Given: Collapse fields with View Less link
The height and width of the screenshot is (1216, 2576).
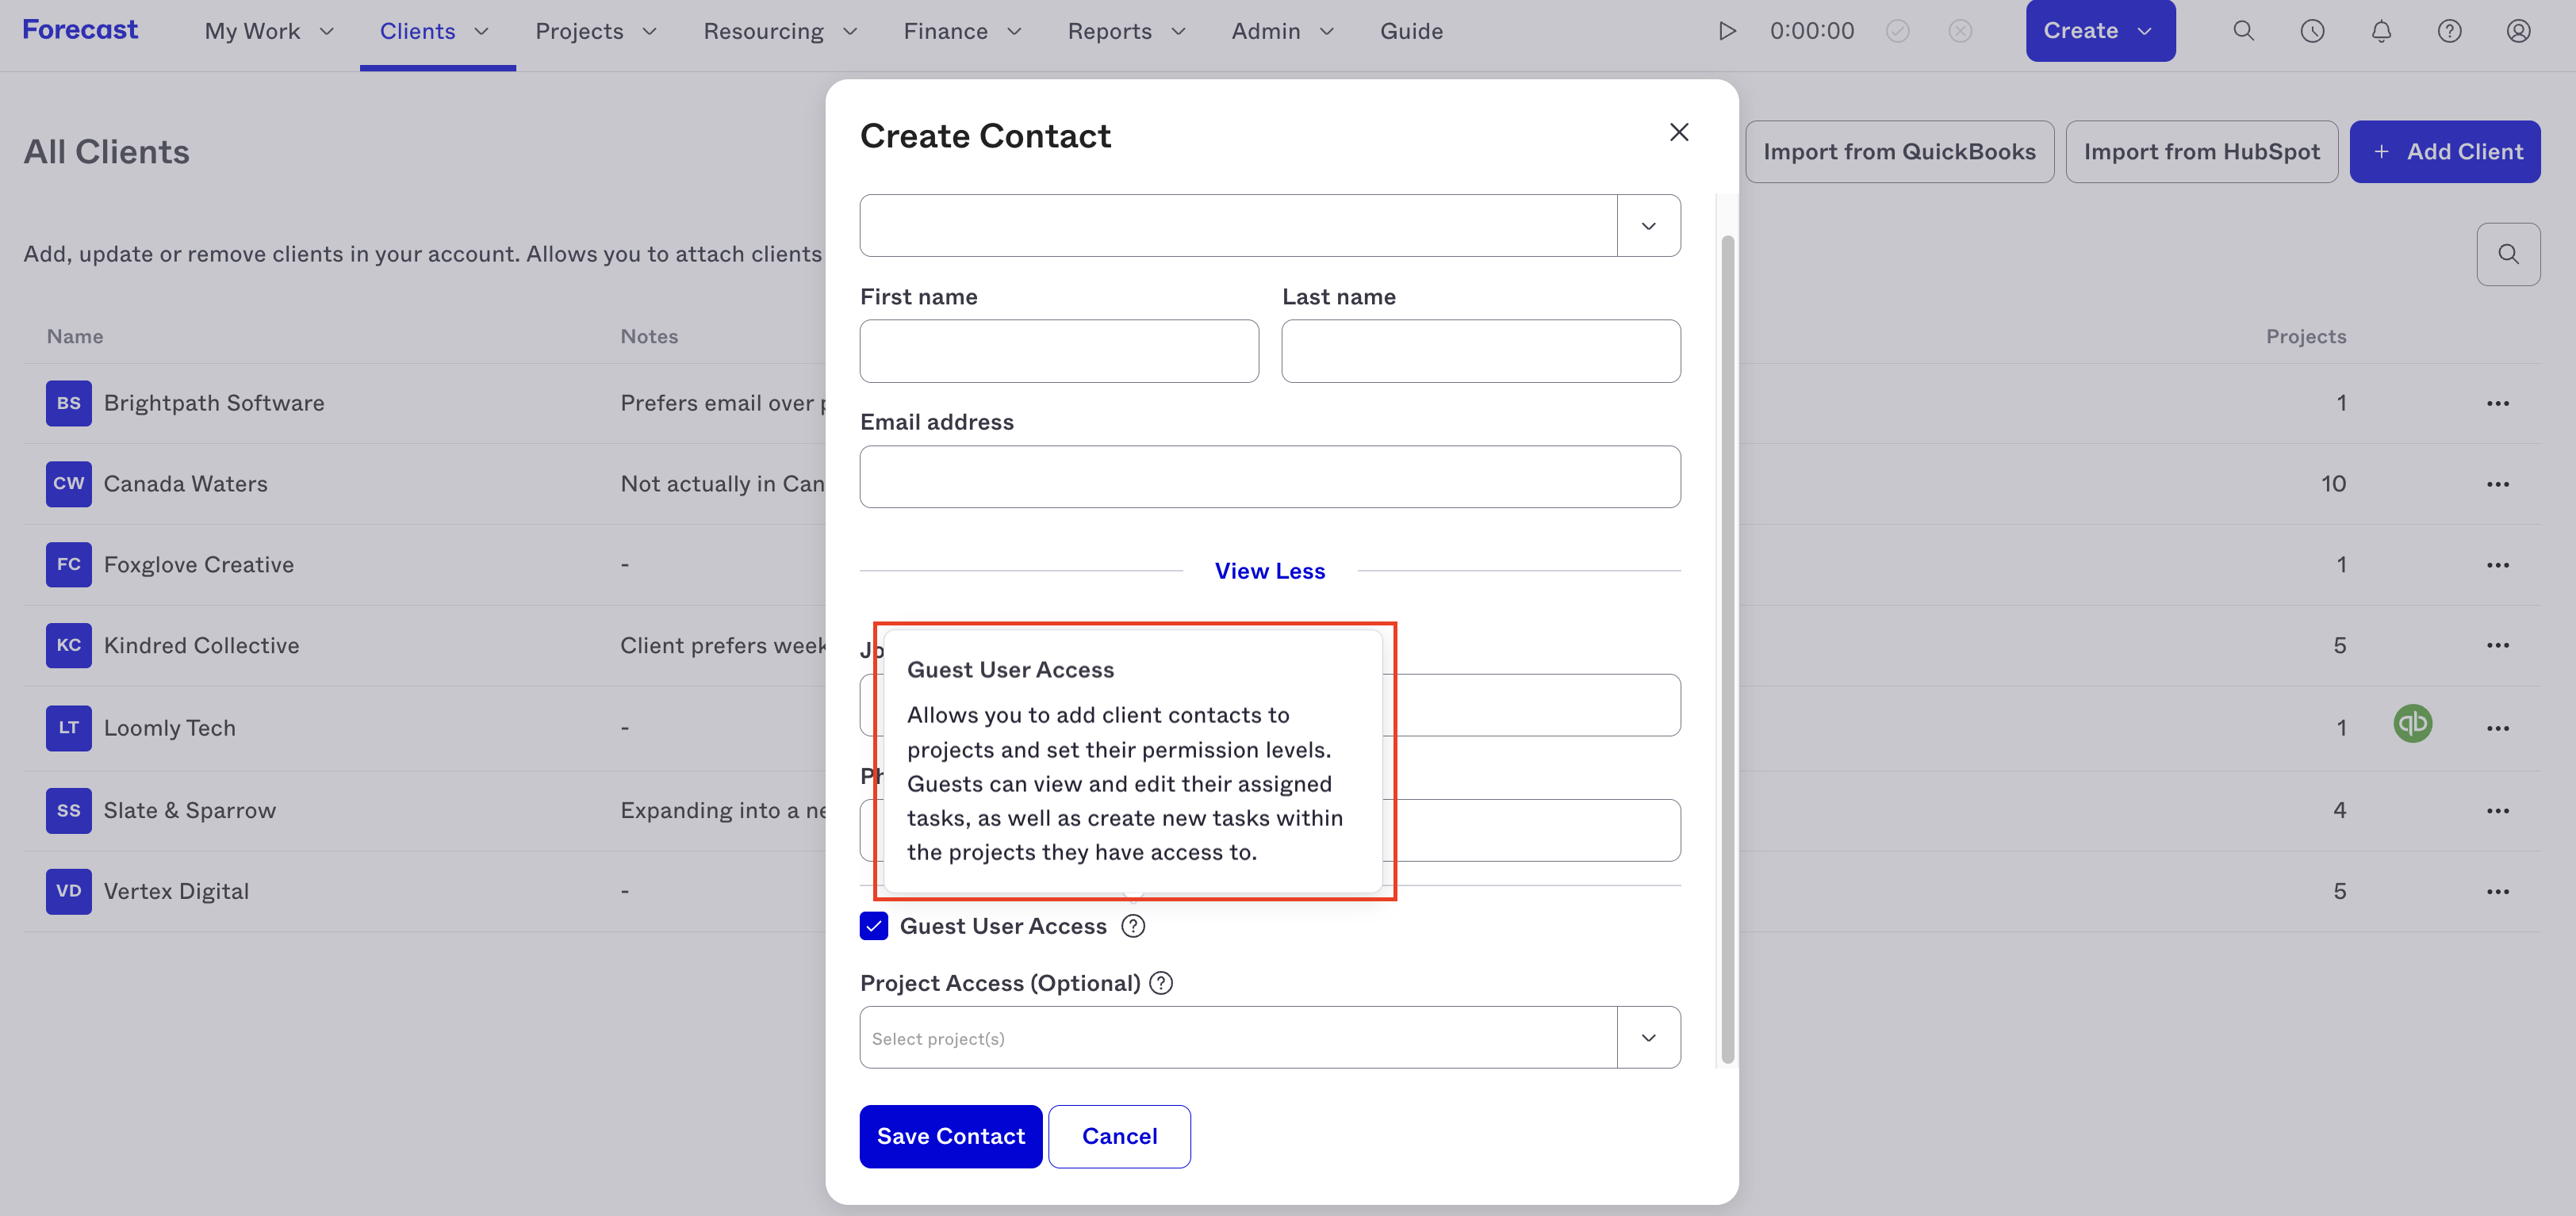Looking at the screenshot, I should [1270, 571].
